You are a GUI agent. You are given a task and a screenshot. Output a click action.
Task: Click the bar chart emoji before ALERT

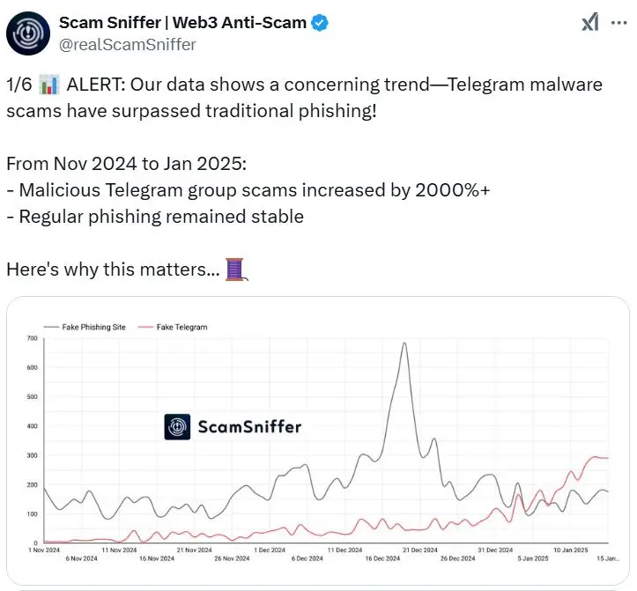tap(49, 85)
